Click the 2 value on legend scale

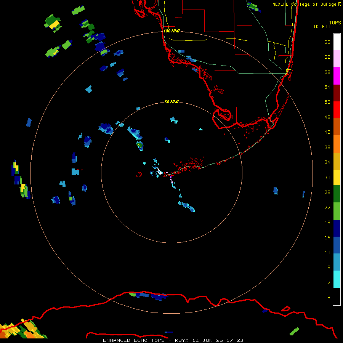pos(329,283)
